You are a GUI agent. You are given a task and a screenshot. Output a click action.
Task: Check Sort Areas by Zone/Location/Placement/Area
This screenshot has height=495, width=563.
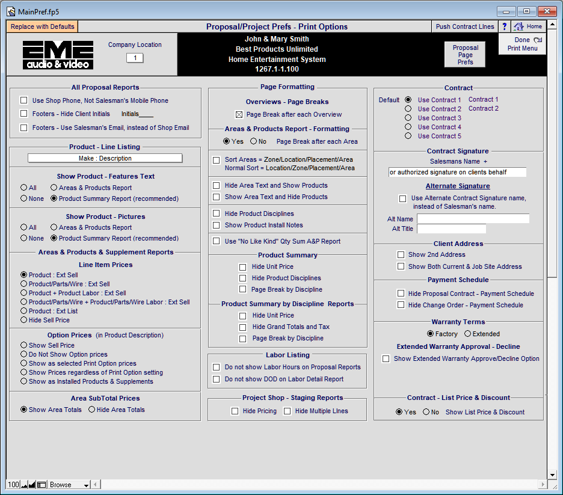[217, 160]
